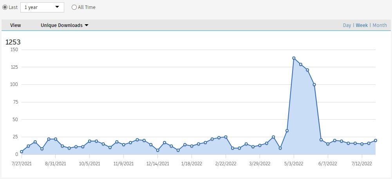This screenshot has width=392, height=179.
Task: Select the All Time radio button
Action: pos(74,7)
